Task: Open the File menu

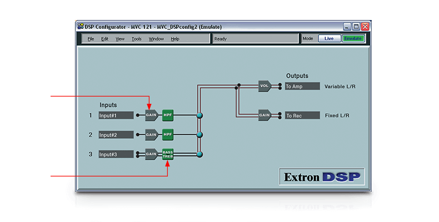Action: 91,39
